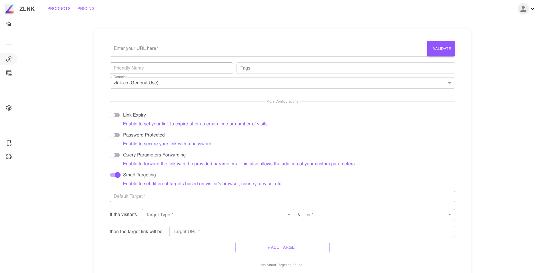Click the user avatar icon
Screen dimensions: 545x273
point(523,9)
